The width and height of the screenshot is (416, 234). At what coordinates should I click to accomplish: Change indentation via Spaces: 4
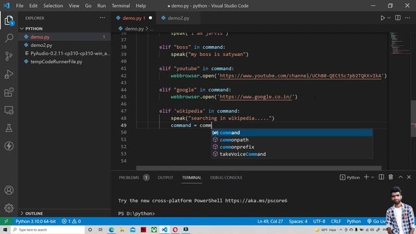(298, 221)
